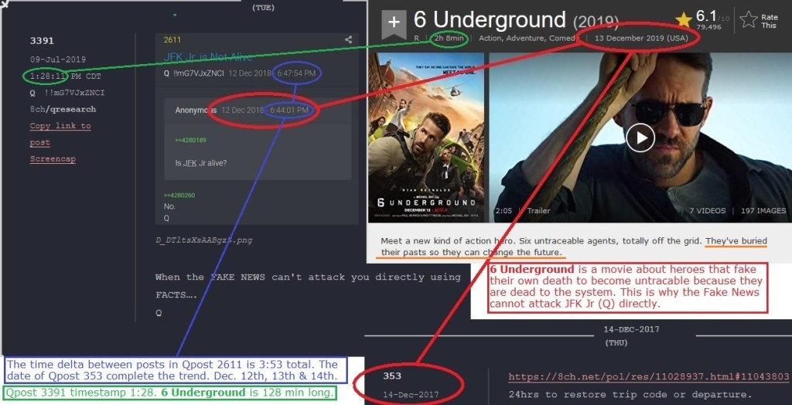Open the 7 VIDEOS gallery link
792x405 pixels.
707,211
